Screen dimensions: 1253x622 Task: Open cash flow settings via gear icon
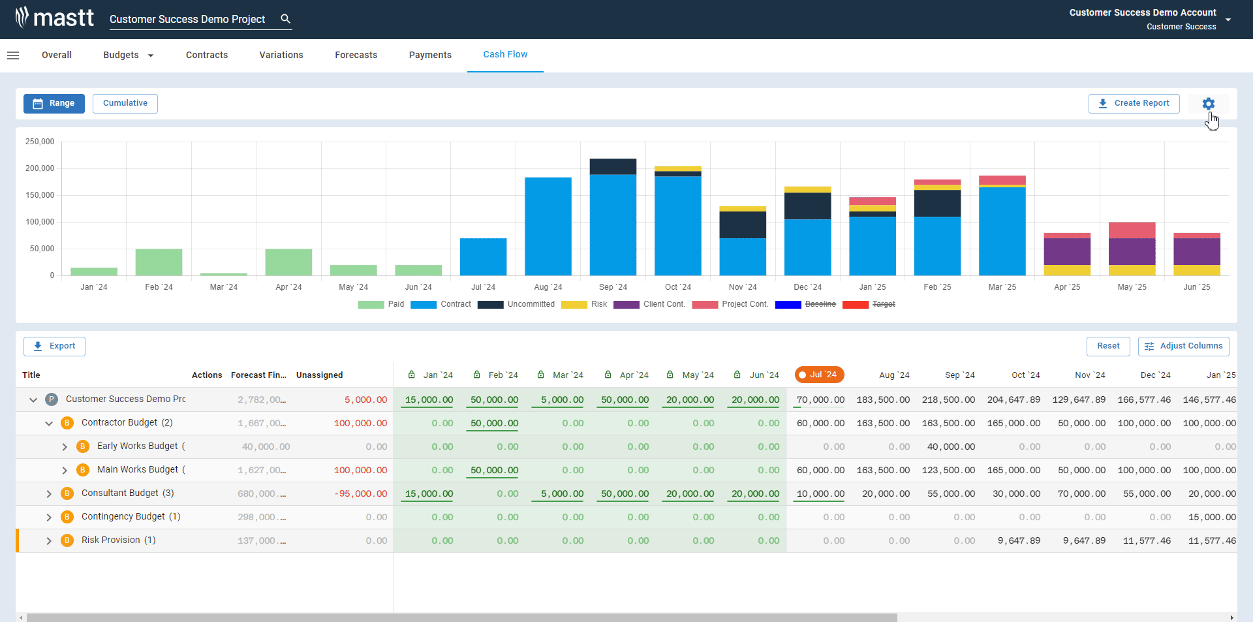1208,103
